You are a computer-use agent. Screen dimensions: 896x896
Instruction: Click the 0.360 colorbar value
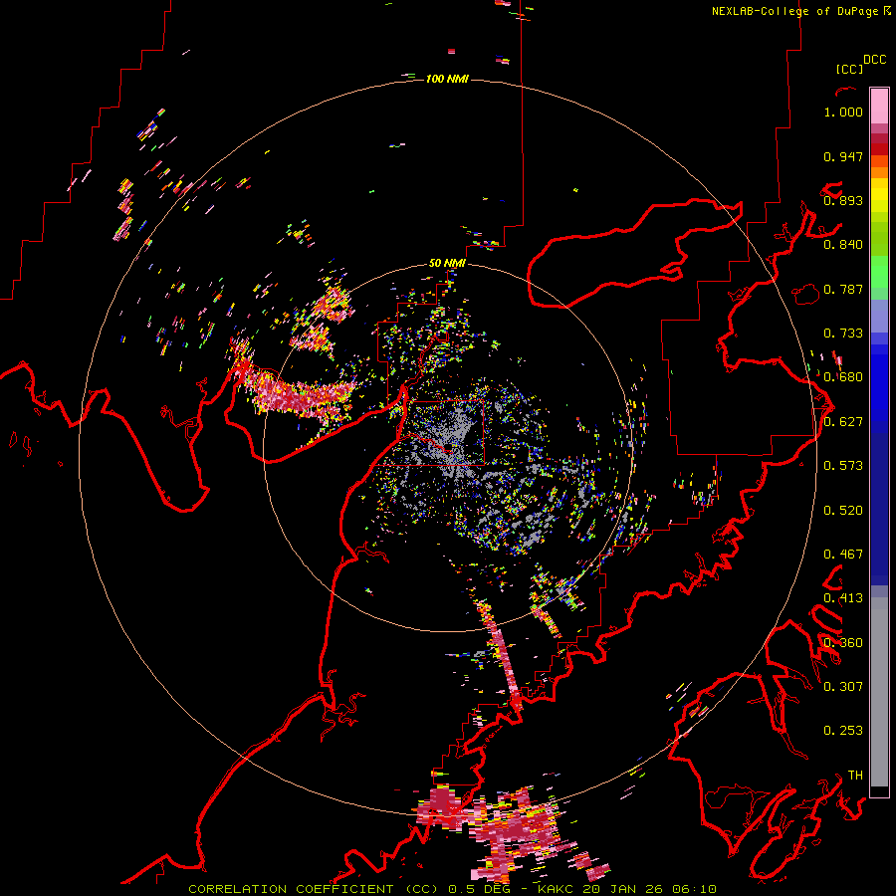[x=843, y=643]
